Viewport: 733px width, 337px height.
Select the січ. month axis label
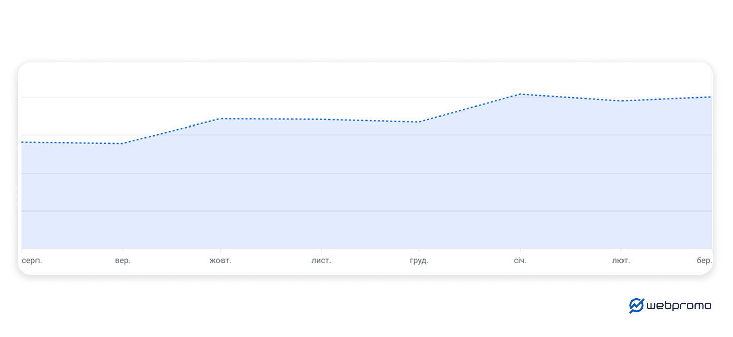520,261
